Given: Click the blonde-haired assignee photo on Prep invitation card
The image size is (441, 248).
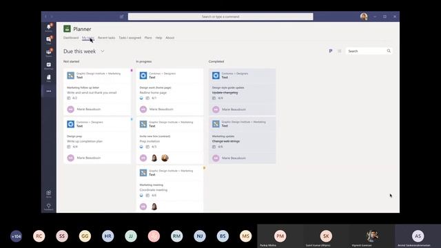Looking at the screenshot, I should coord(165,158).
